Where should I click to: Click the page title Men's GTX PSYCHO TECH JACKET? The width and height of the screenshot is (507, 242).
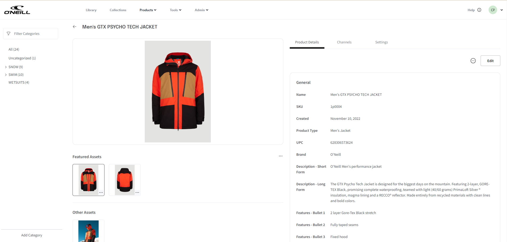[x=120, y=27]
